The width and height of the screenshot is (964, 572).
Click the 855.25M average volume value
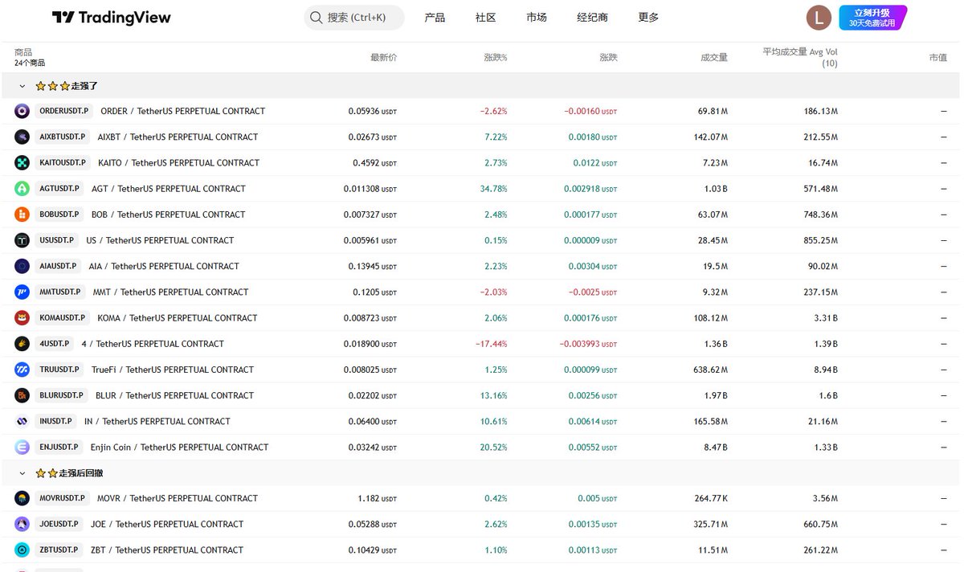click(x=821, y=240)
